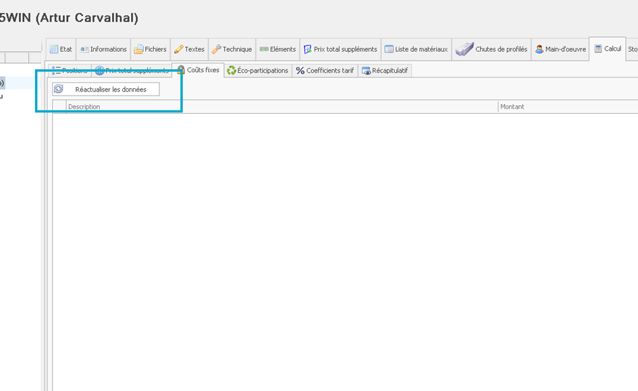This screenshot has width=638, height=391.
Task: Click the Informations card icon tab
Action: coord(103,49)
